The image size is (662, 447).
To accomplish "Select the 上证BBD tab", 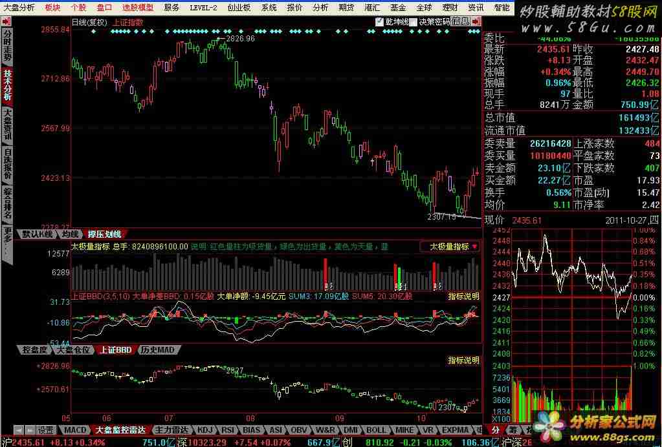I will (115, 349).
